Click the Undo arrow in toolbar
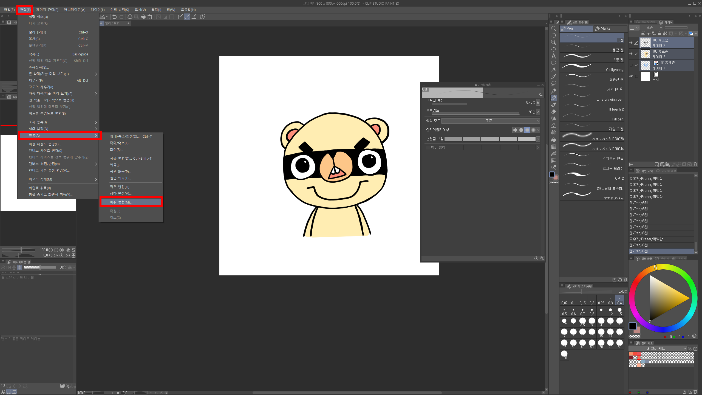Screen dimensions: 702x395 [115, 17]
